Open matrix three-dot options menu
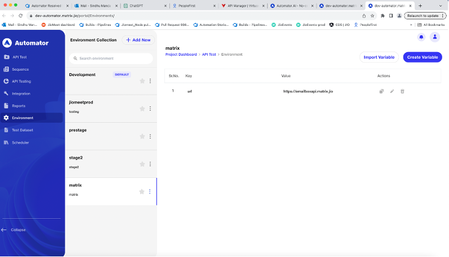The image size is (449, 257). tap(150, 192)
